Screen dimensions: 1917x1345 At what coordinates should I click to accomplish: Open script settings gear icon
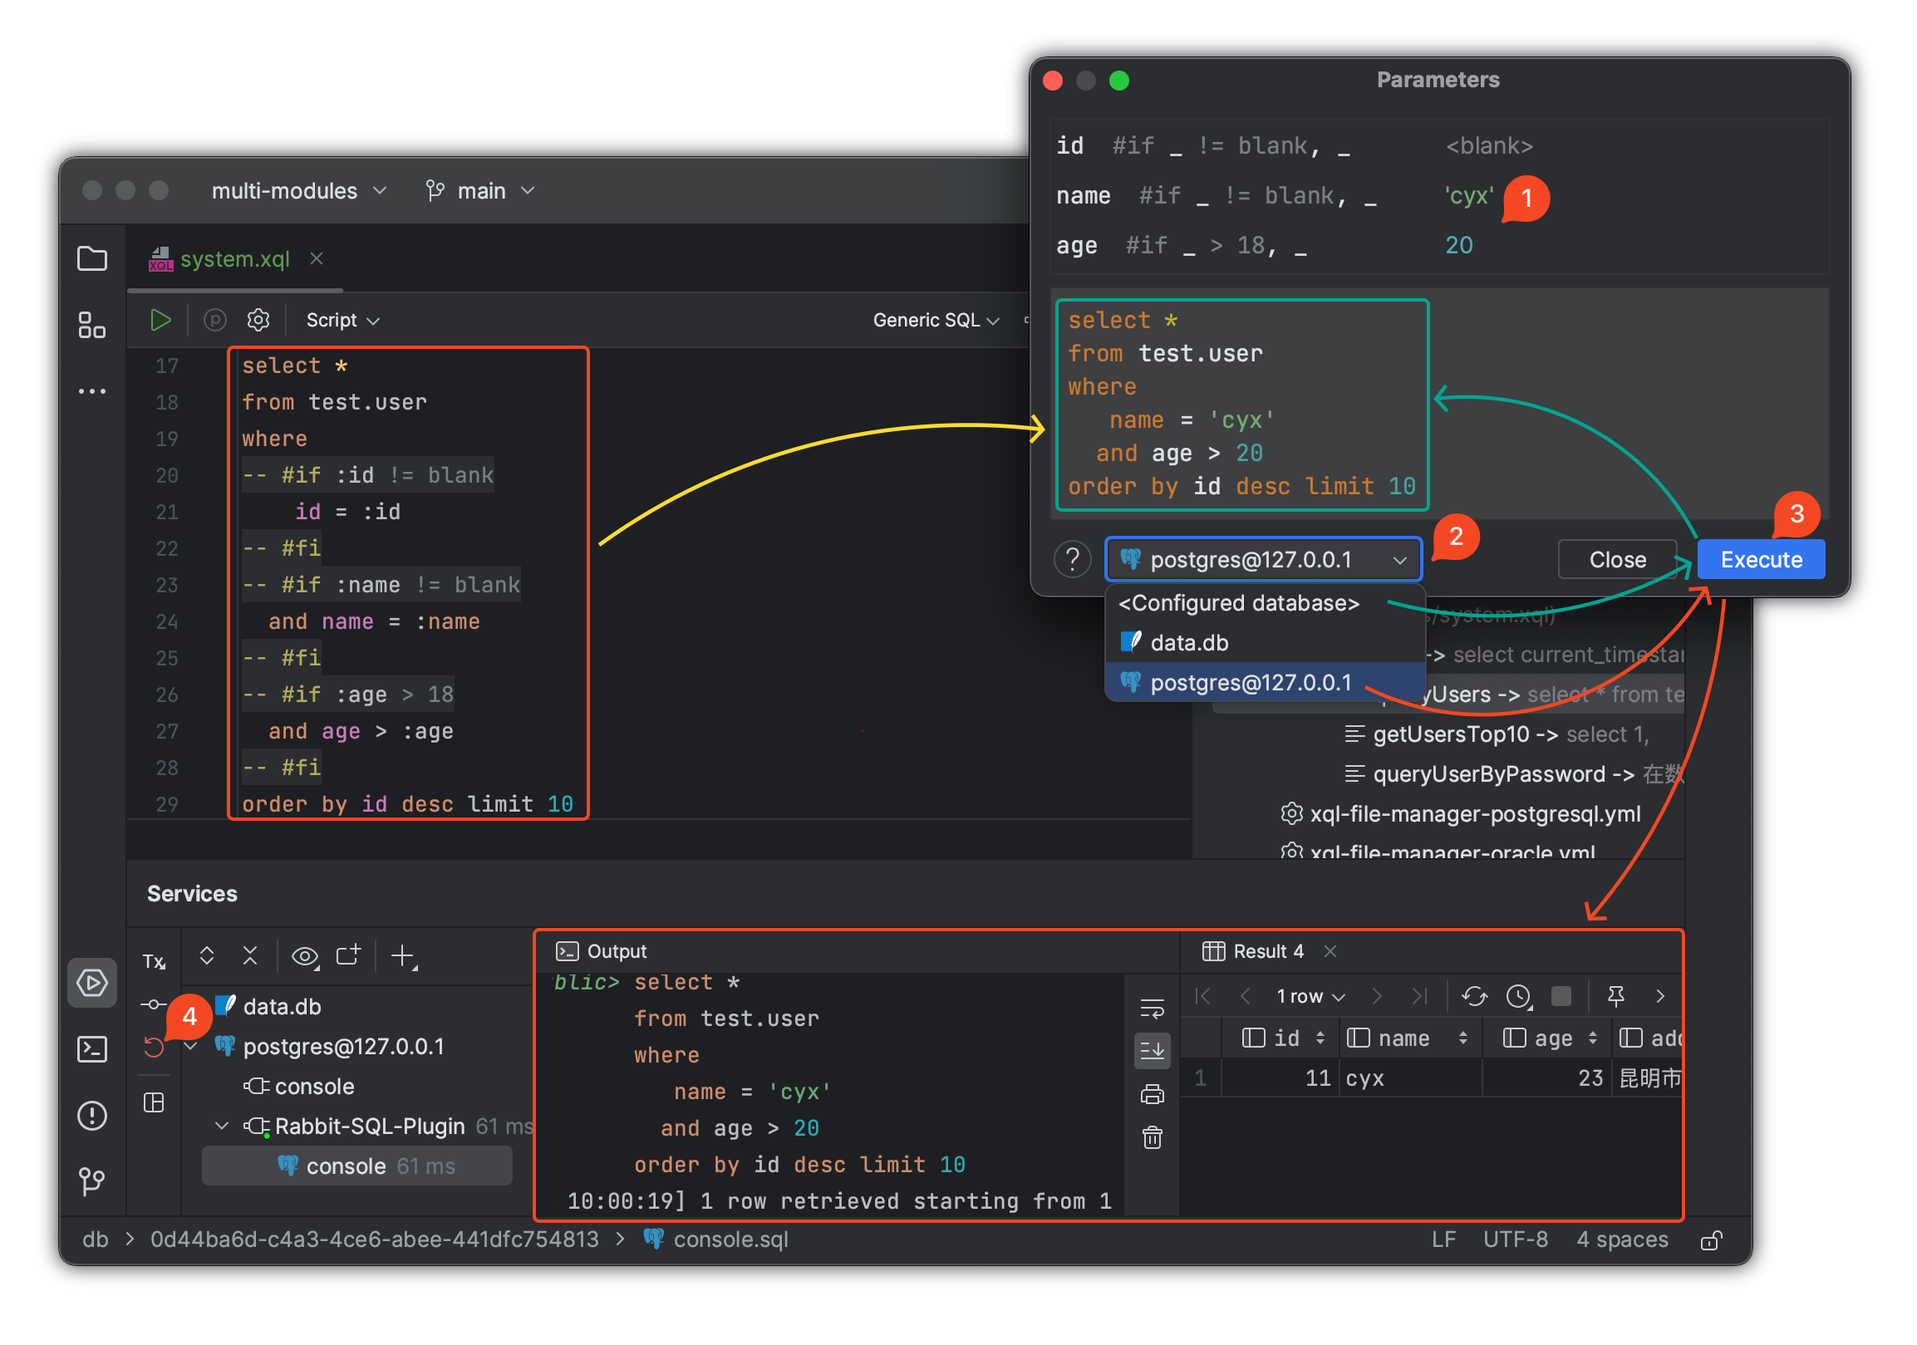pyautogui.click(x=258, y=320)
